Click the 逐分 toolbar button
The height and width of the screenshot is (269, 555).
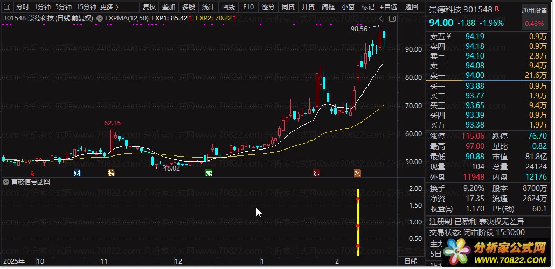coord(268,6)
